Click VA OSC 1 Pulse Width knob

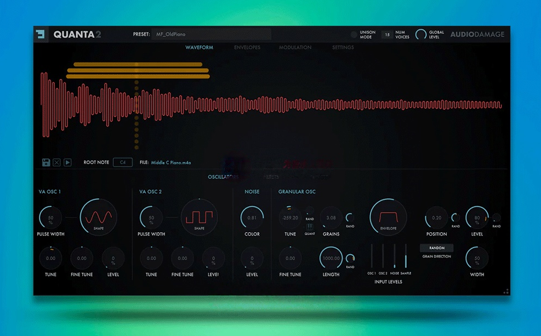(x=51, y=218)
